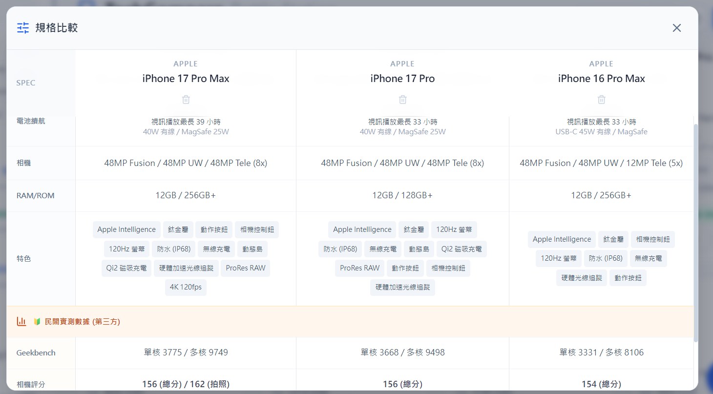Click the APPLE brand label above iPhone 16 Pro Max
The height and width of the screenshot is (394, 713).
(601, 64)
